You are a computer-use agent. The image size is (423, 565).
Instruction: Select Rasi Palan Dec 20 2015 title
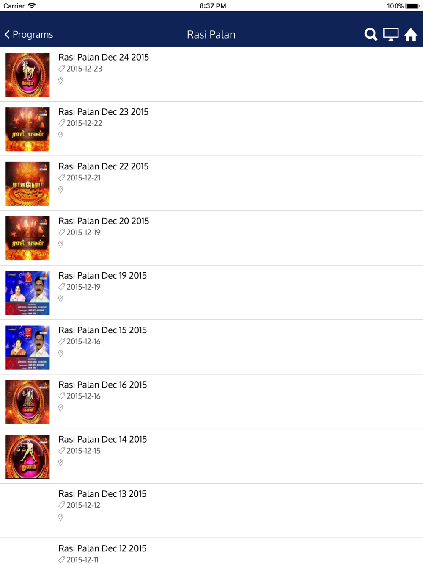pyautogui.click(x=104, y=221)
